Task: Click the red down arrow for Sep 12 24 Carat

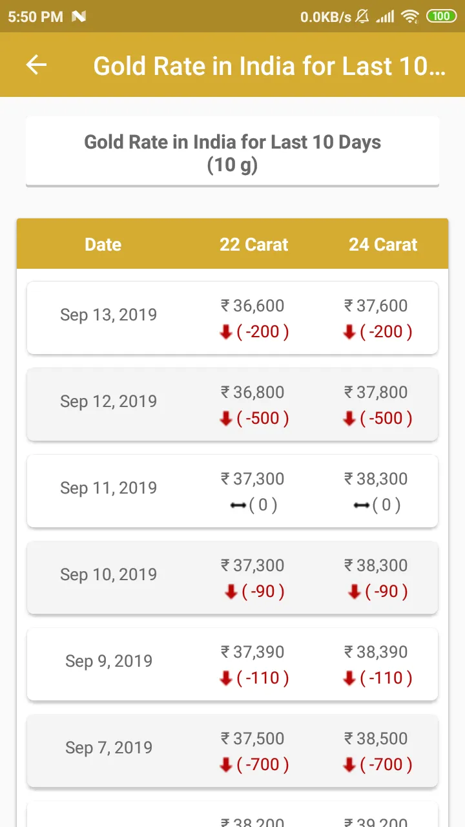Action: point(349,419)
